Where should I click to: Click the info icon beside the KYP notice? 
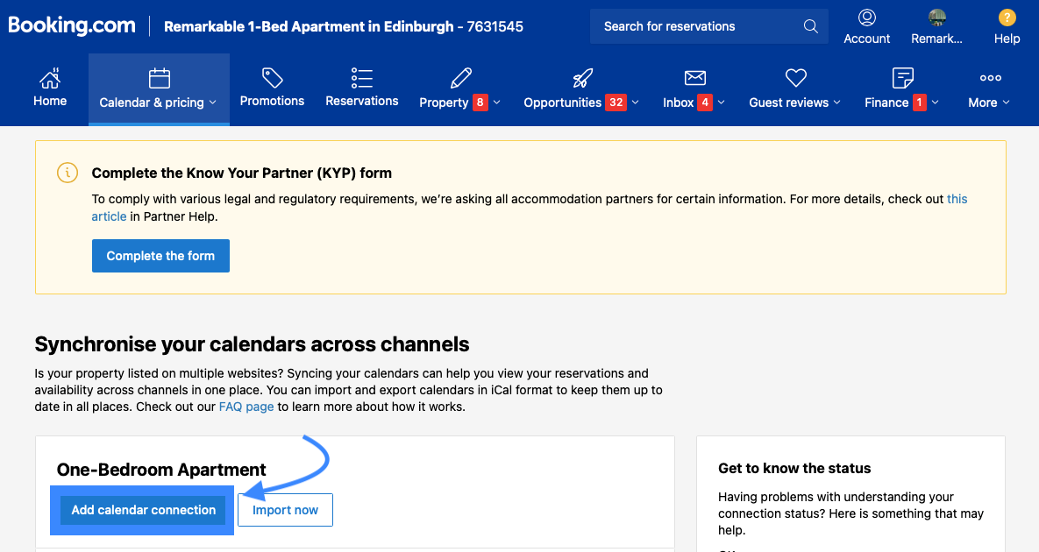[68, 173]
